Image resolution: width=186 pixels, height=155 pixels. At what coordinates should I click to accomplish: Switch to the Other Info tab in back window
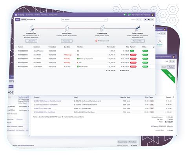coord(20,119)
